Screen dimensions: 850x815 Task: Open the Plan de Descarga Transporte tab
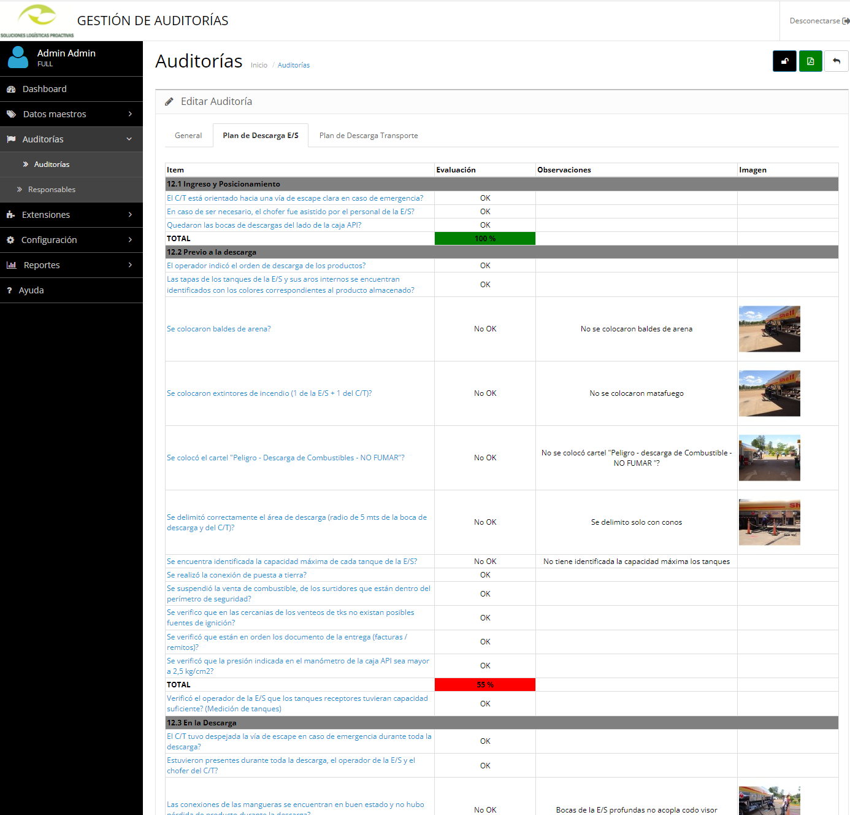[369, 136]
